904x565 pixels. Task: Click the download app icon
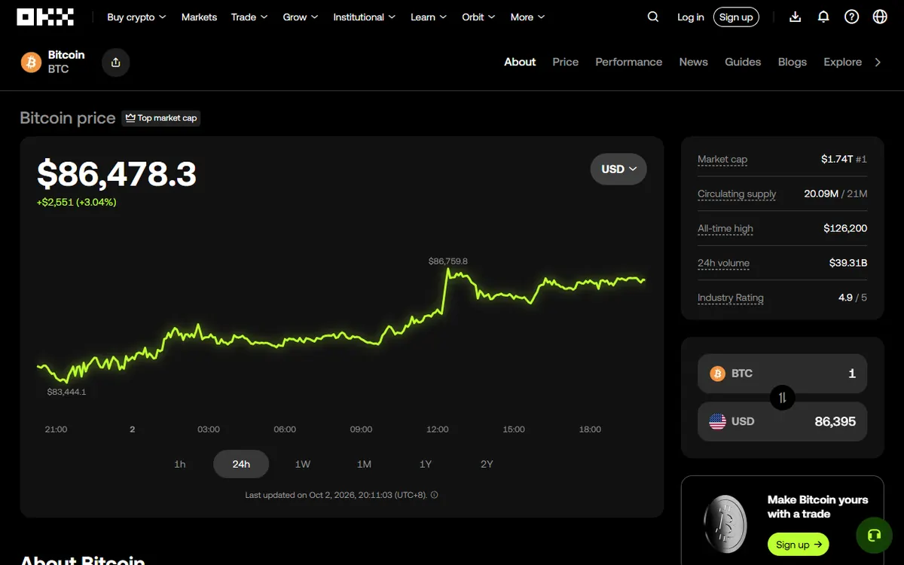click(795, 17)
